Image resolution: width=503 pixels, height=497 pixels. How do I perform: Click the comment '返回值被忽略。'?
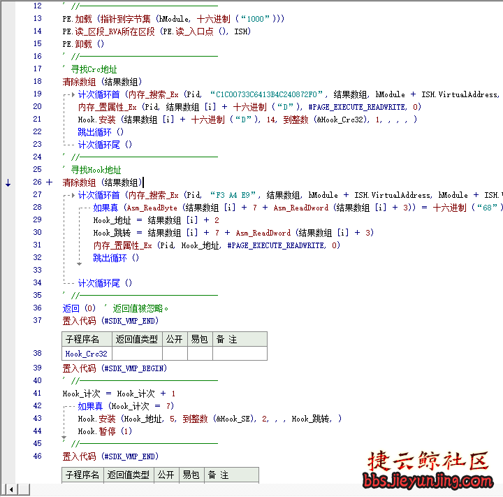pos(140,308)
